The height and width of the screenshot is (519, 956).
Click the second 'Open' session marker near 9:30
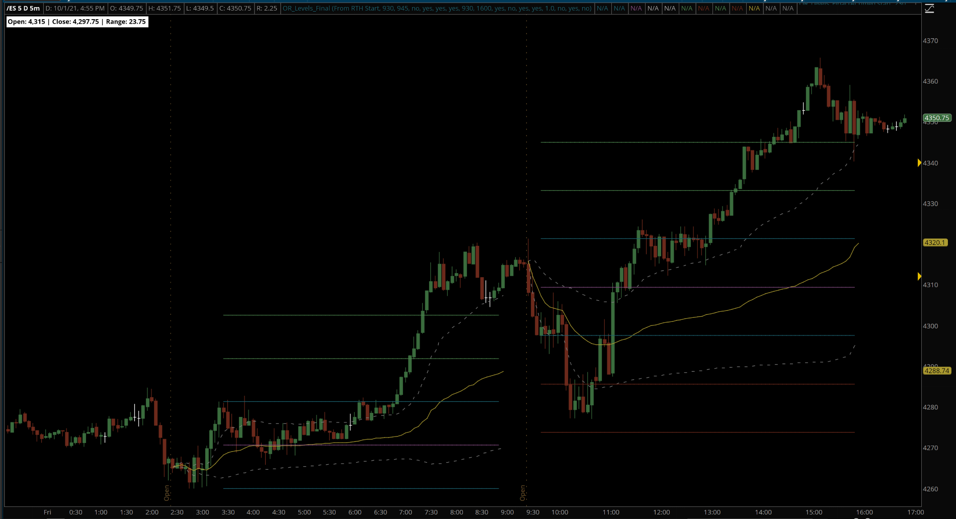pyautogui.click(x=523, y=492)
